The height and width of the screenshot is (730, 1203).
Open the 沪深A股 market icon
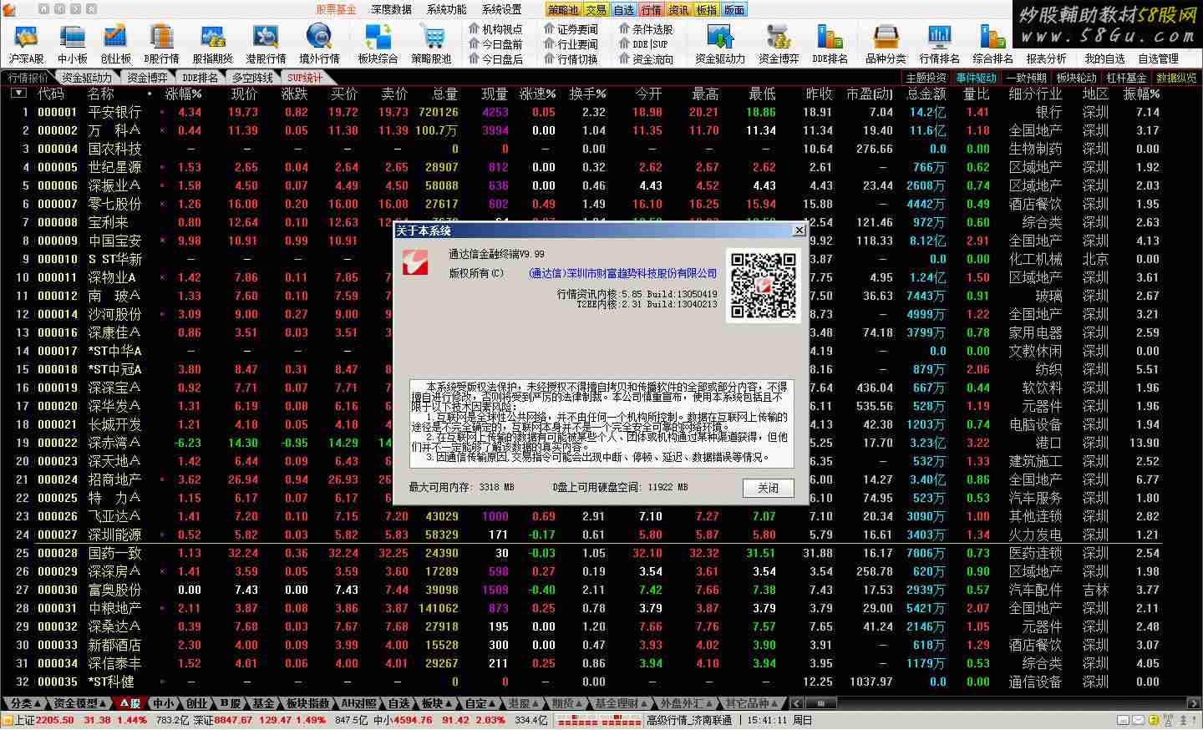click(x=26, y=43)
